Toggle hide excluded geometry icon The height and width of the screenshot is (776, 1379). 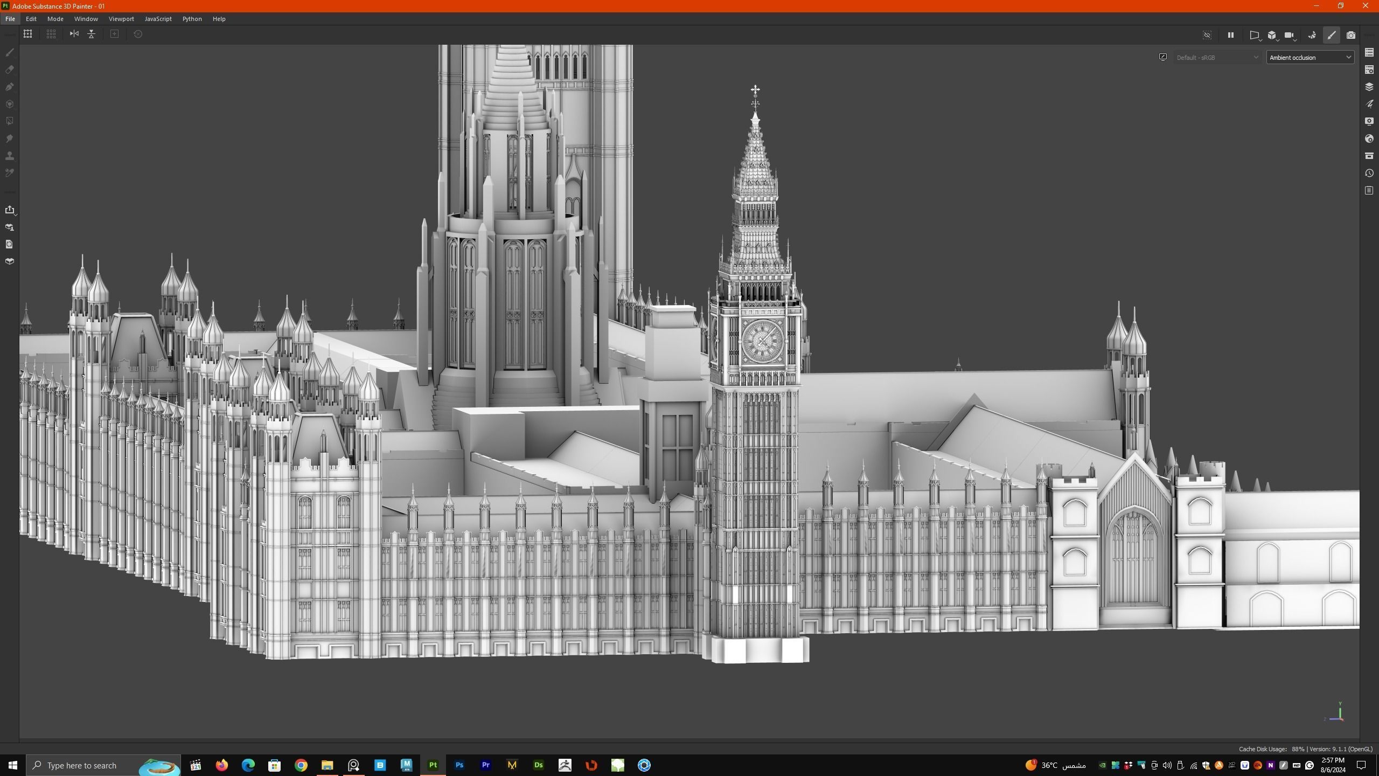click(1207, 35)
